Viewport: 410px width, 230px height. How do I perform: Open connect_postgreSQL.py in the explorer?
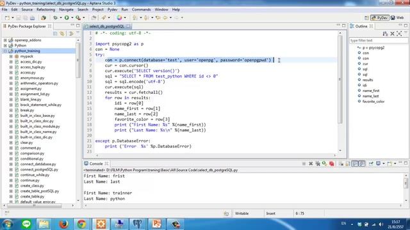[x=39, y=169]
